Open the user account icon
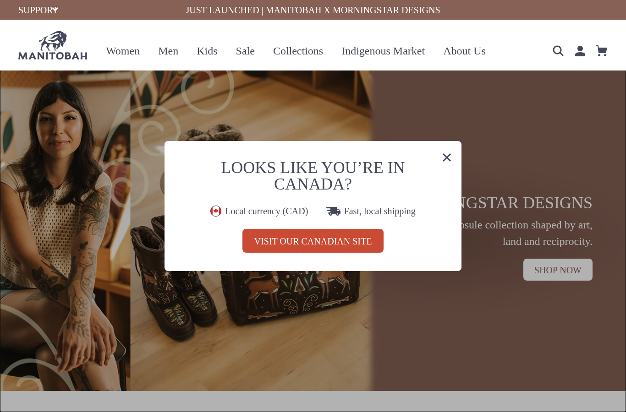 (580, 51)
